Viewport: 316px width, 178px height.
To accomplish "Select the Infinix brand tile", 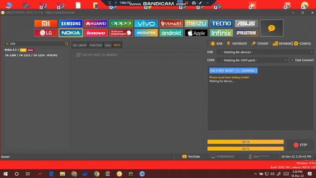I will 221,33.
